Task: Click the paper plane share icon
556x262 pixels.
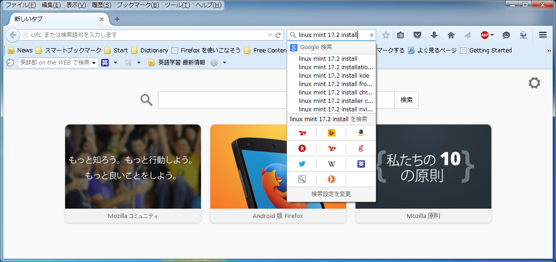Action: tap(467, 35)
